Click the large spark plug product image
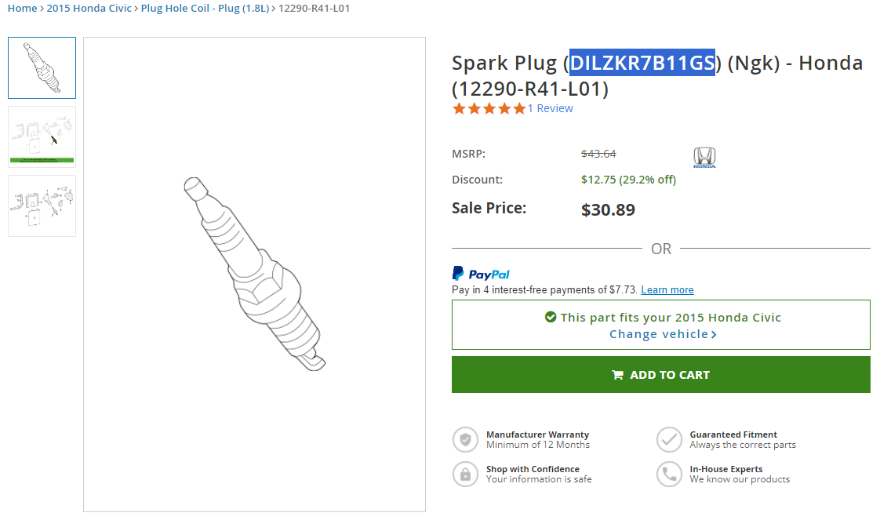Image resolution: width=880 pixels, height=531 pixels. tap(254, 274)
